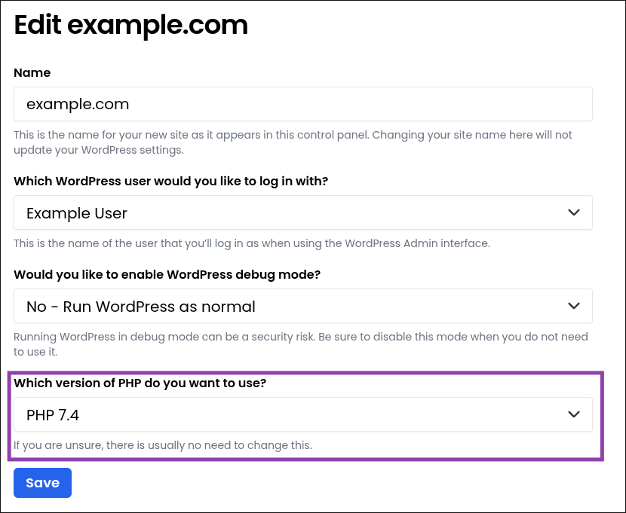The width and height of the screenshot is (626, 513).
Task: Click the "No - Run WordPress as normal" value
Action: pyautogui.click(x=141, y=307)
